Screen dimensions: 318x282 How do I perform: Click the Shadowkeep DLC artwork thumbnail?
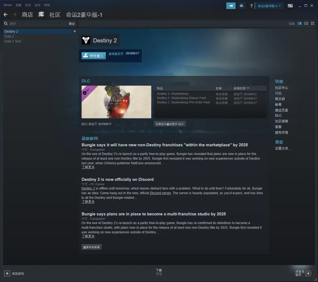point(116,102)
